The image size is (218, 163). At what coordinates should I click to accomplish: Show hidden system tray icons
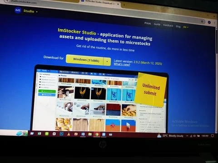tap(187, 136)
